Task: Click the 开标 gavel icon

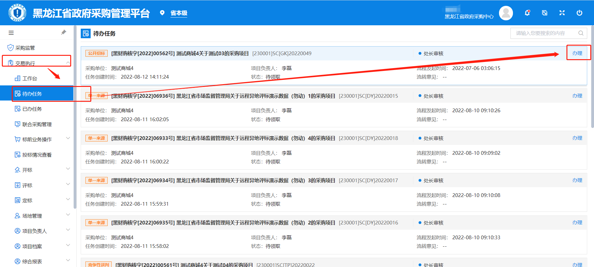Action: [x=18, y=170]
